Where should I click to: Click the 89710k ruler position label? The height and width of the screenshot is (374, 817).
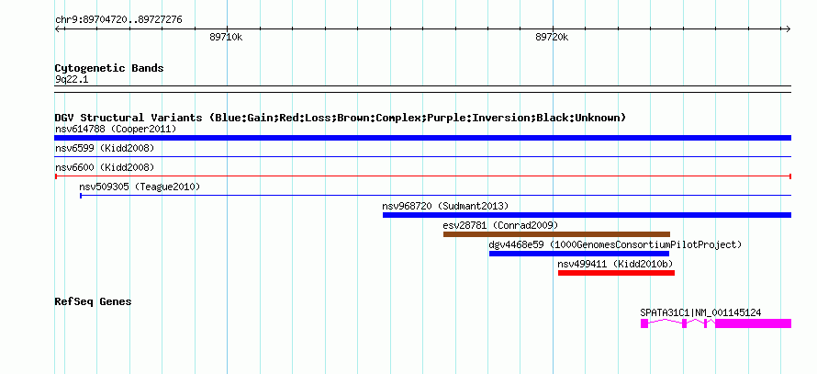[x=226, y=38]
